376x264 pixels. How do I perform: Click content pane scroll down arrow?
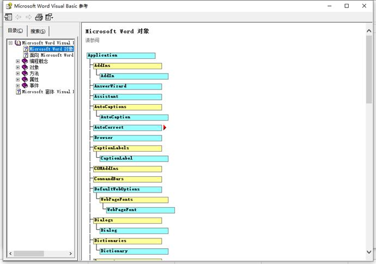click(369, 252)
